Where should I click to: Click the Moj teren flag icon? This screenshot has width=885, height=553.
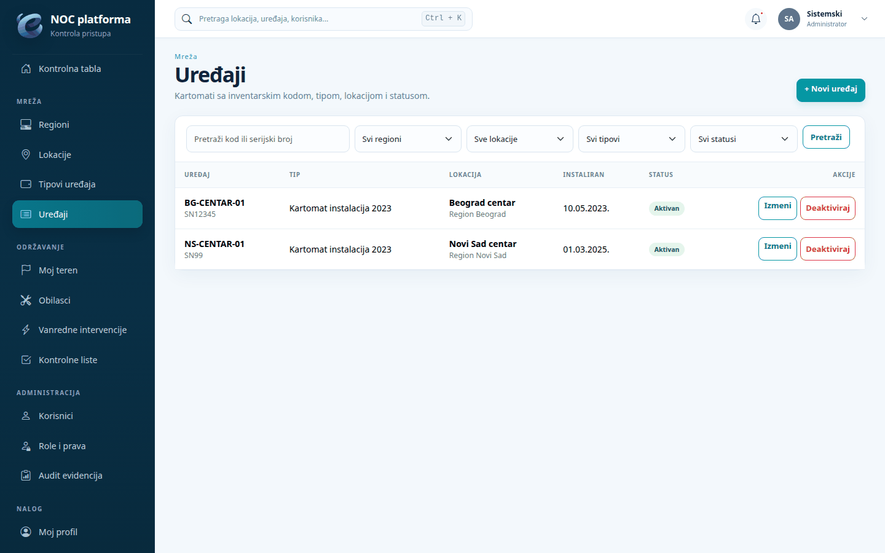click(x=26, y=270)
